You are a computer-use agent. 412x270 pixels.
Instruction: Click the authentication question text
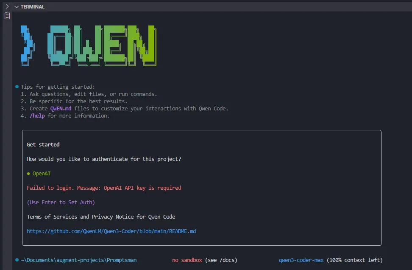pyautogui.click(x=104, y=159)
